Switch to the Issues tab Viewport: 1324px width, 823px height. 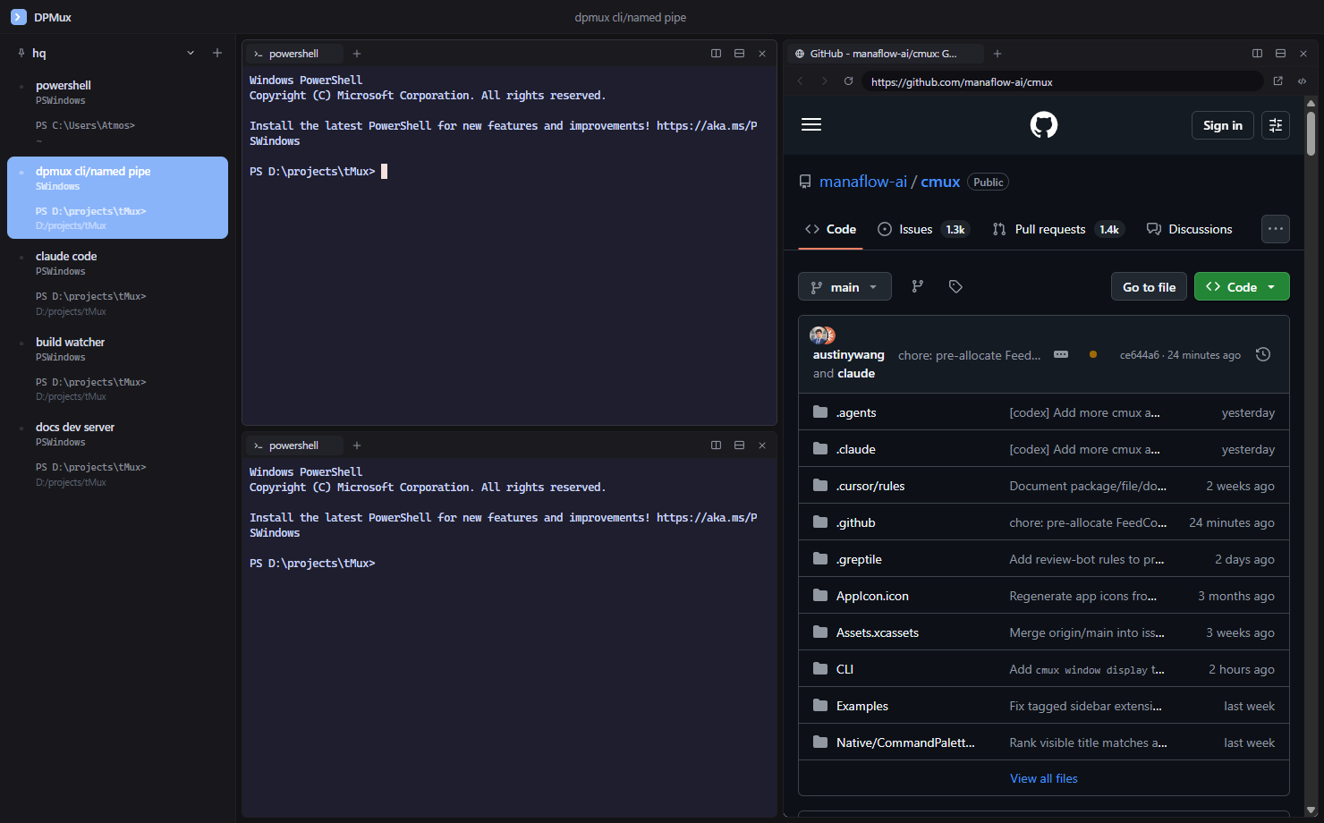click(923, 229)
